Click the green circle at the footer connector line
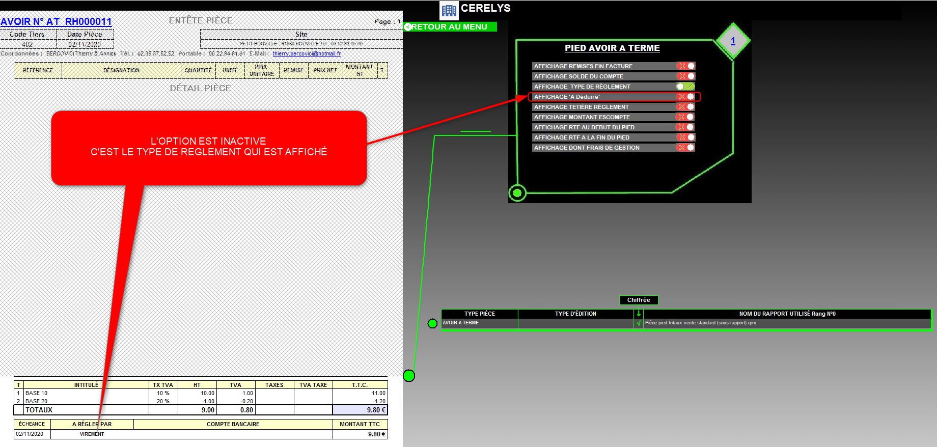937x447 pixels. click(409, 376)
